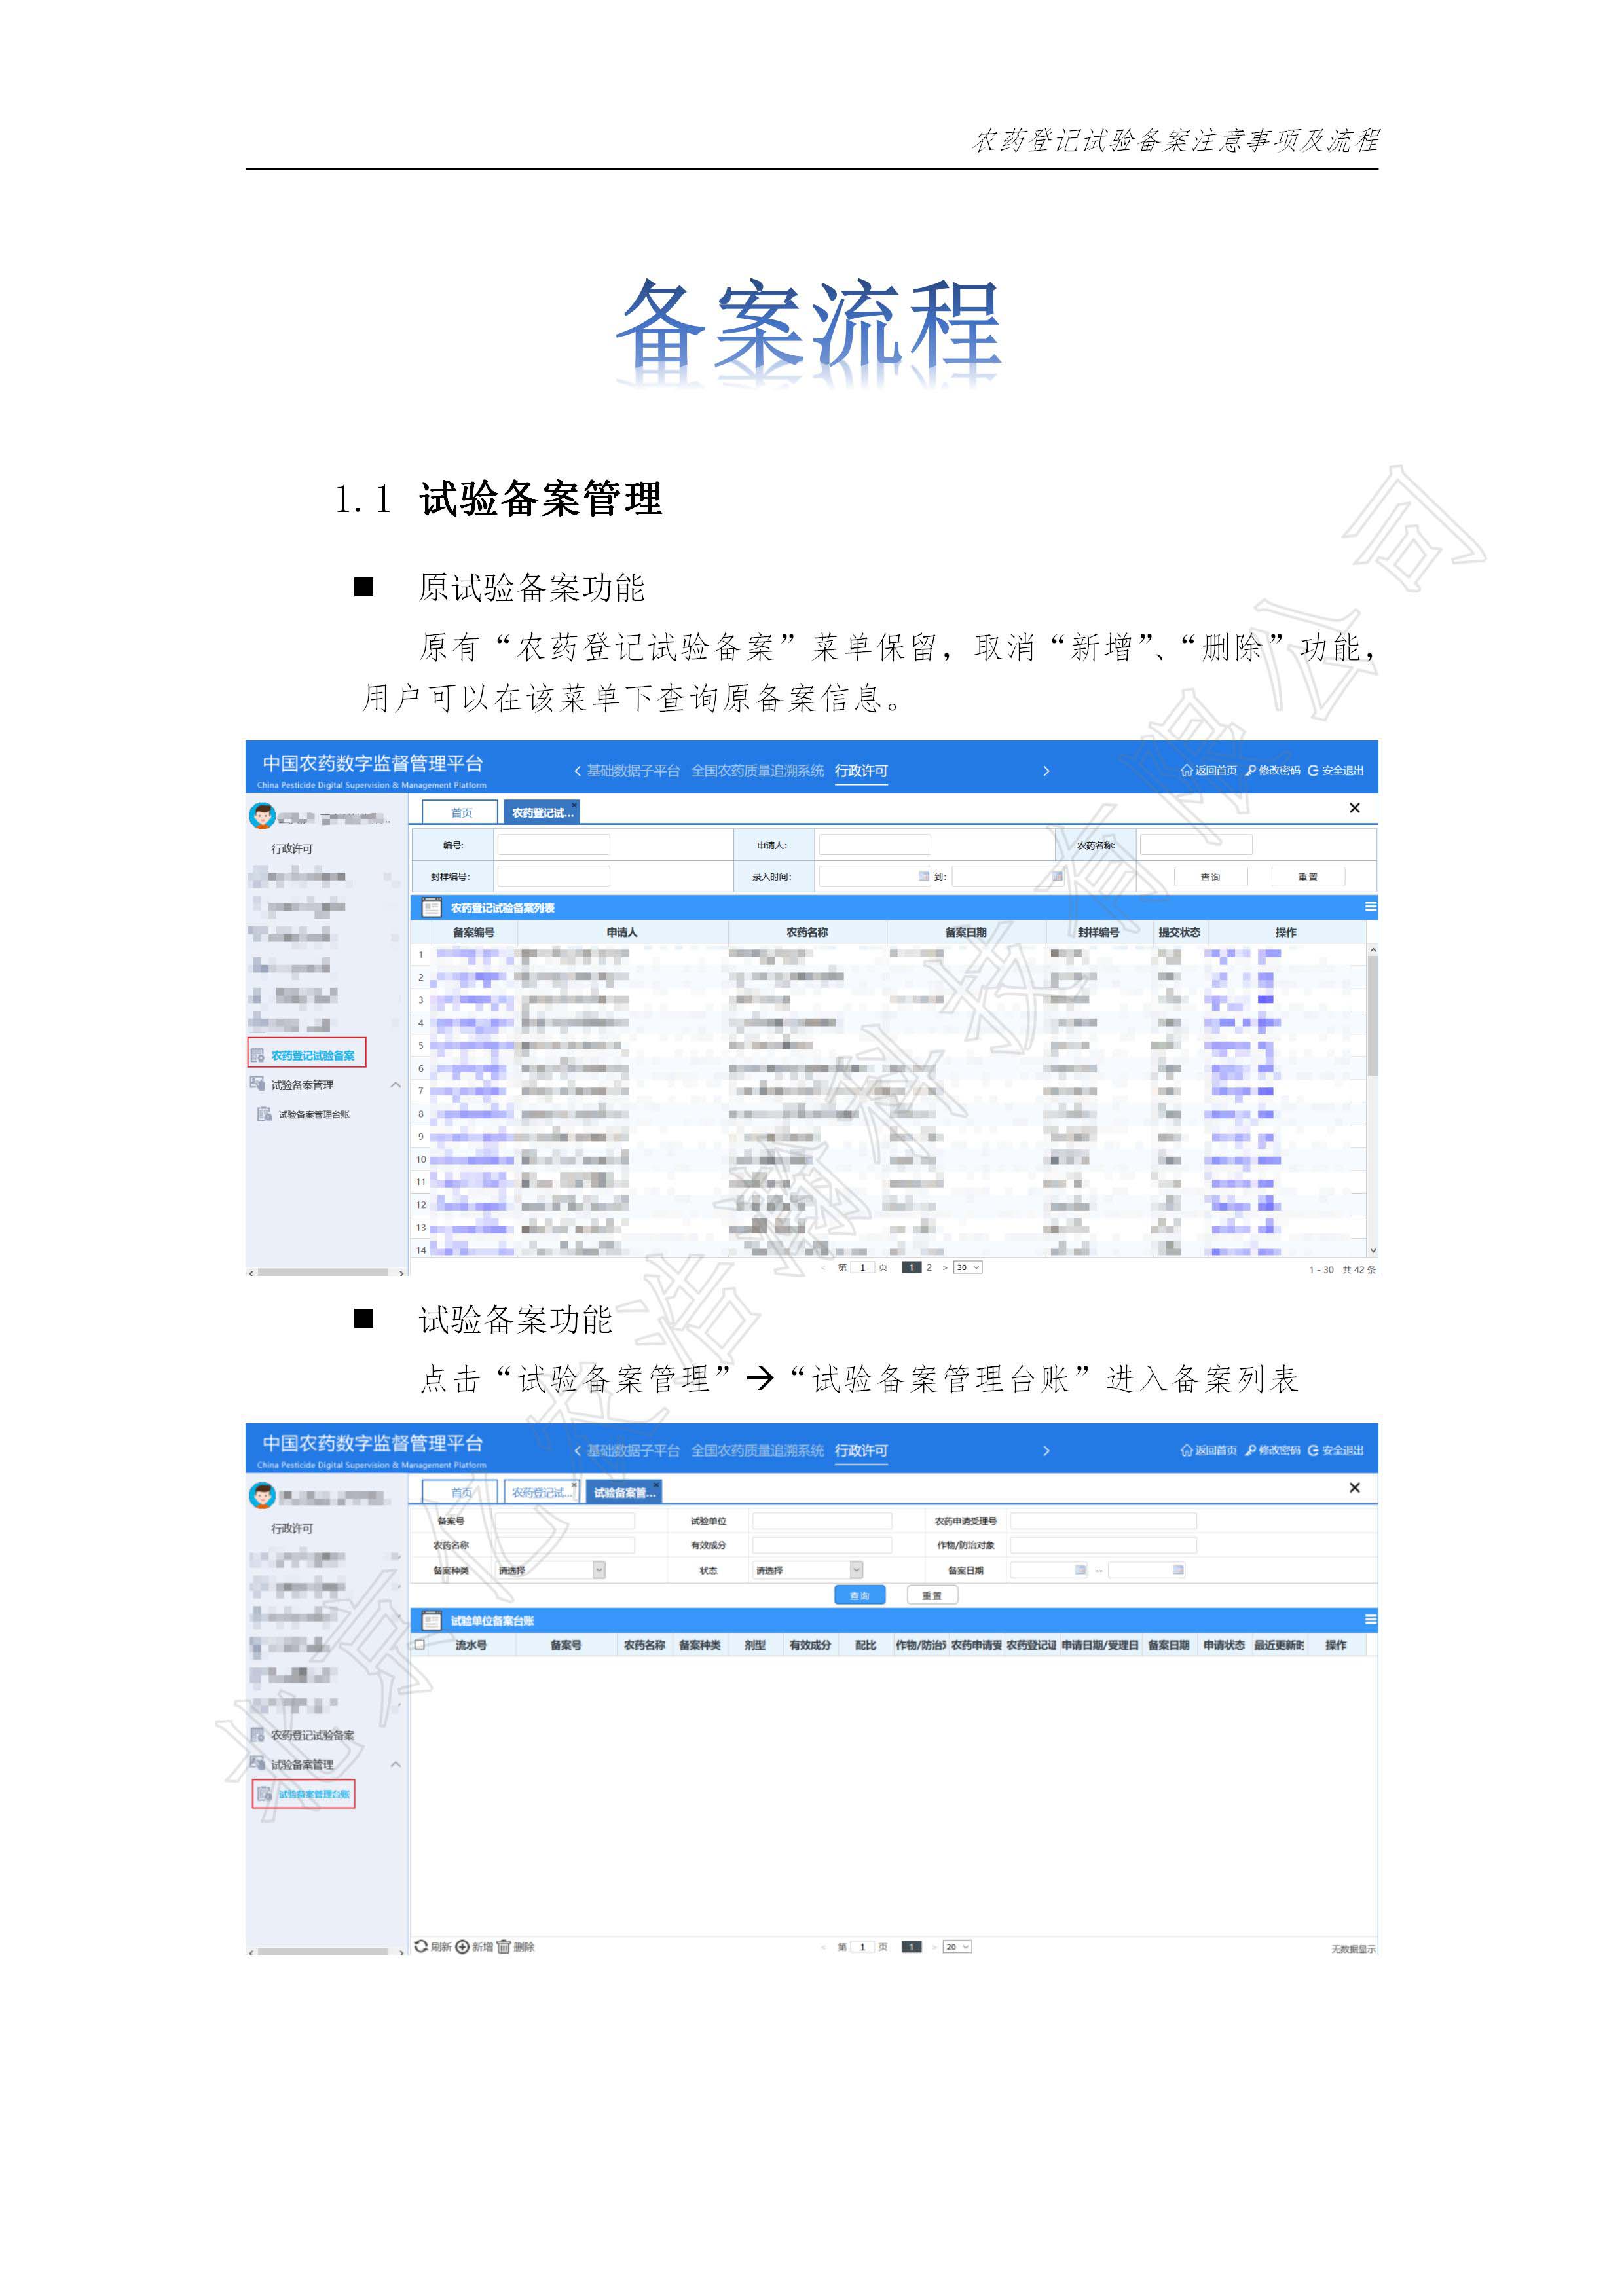Image resolution: width=1624 pixels, height=2296 pixels.
Task: Open 基础数据子平台 in 农药登记试验备案列表 screenshot
Action: point(633,771)
